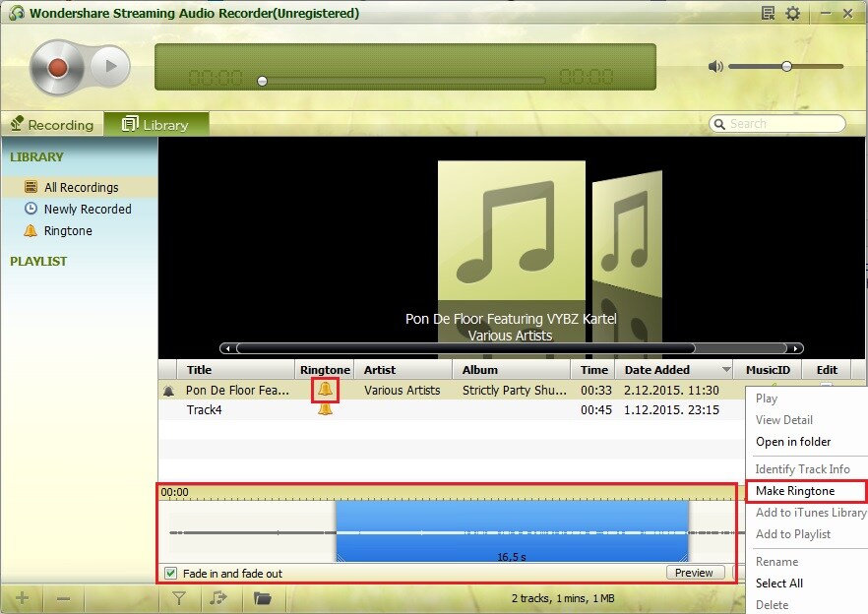
Task: Click the filter funnel icon
Action: [x=179, y=598]
